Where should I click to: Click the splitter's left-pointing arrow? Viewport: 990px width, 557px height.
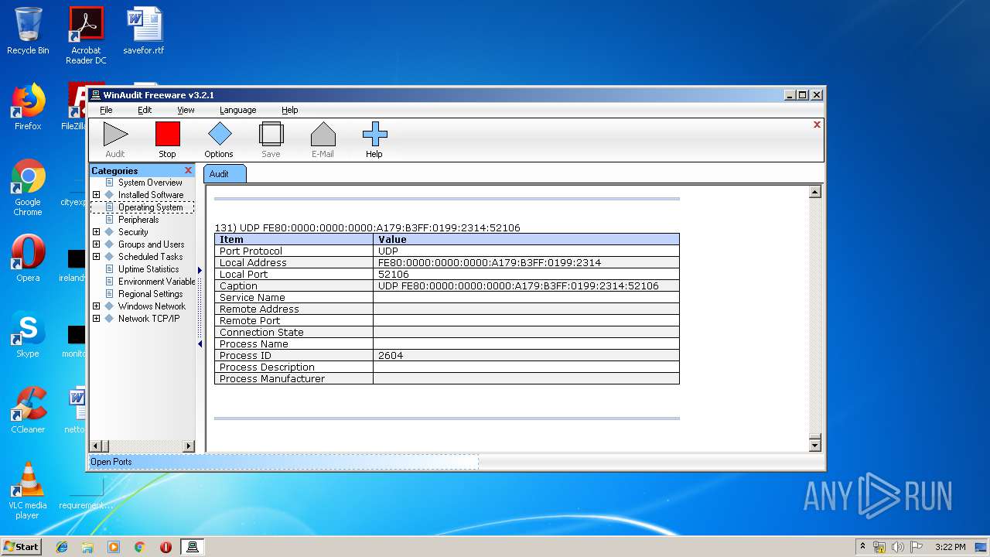coord(200,344)
